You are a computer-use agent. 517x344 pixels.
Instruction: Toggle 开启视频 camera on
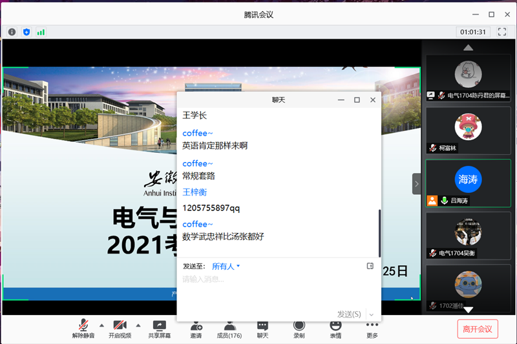coord(120,329)
